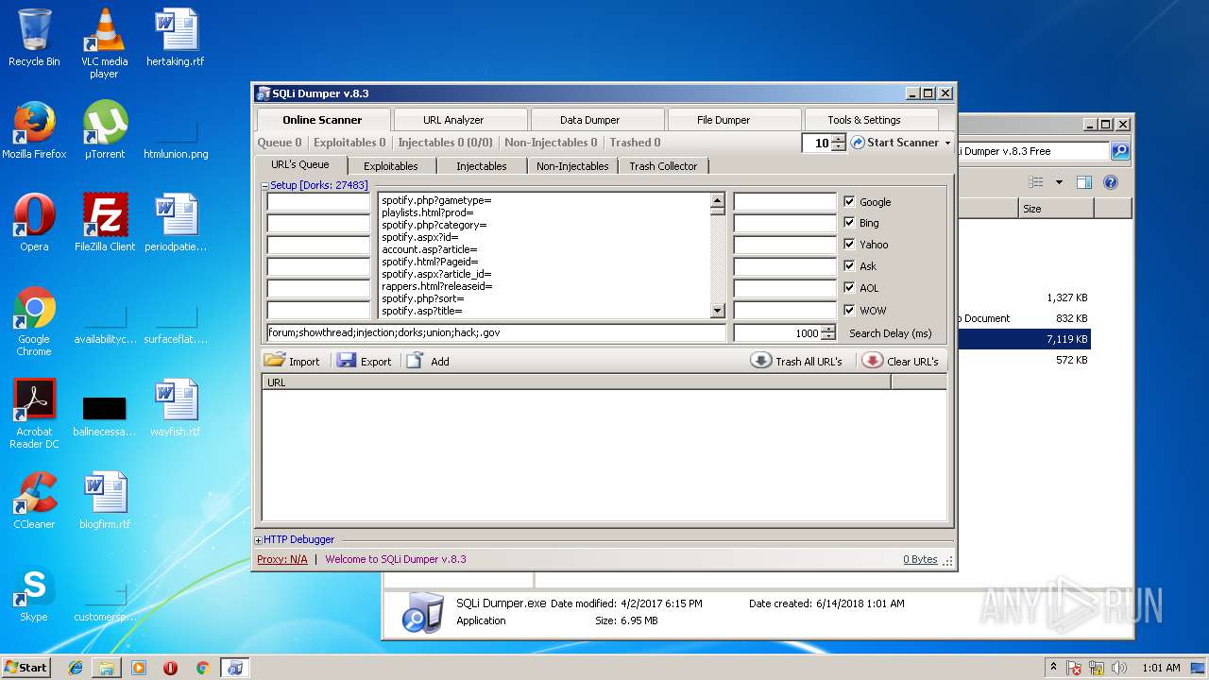This screenshot has height=680, width=1209.
Task: Click the volume icon in system tray
Action: click(x=1119, y=668)
